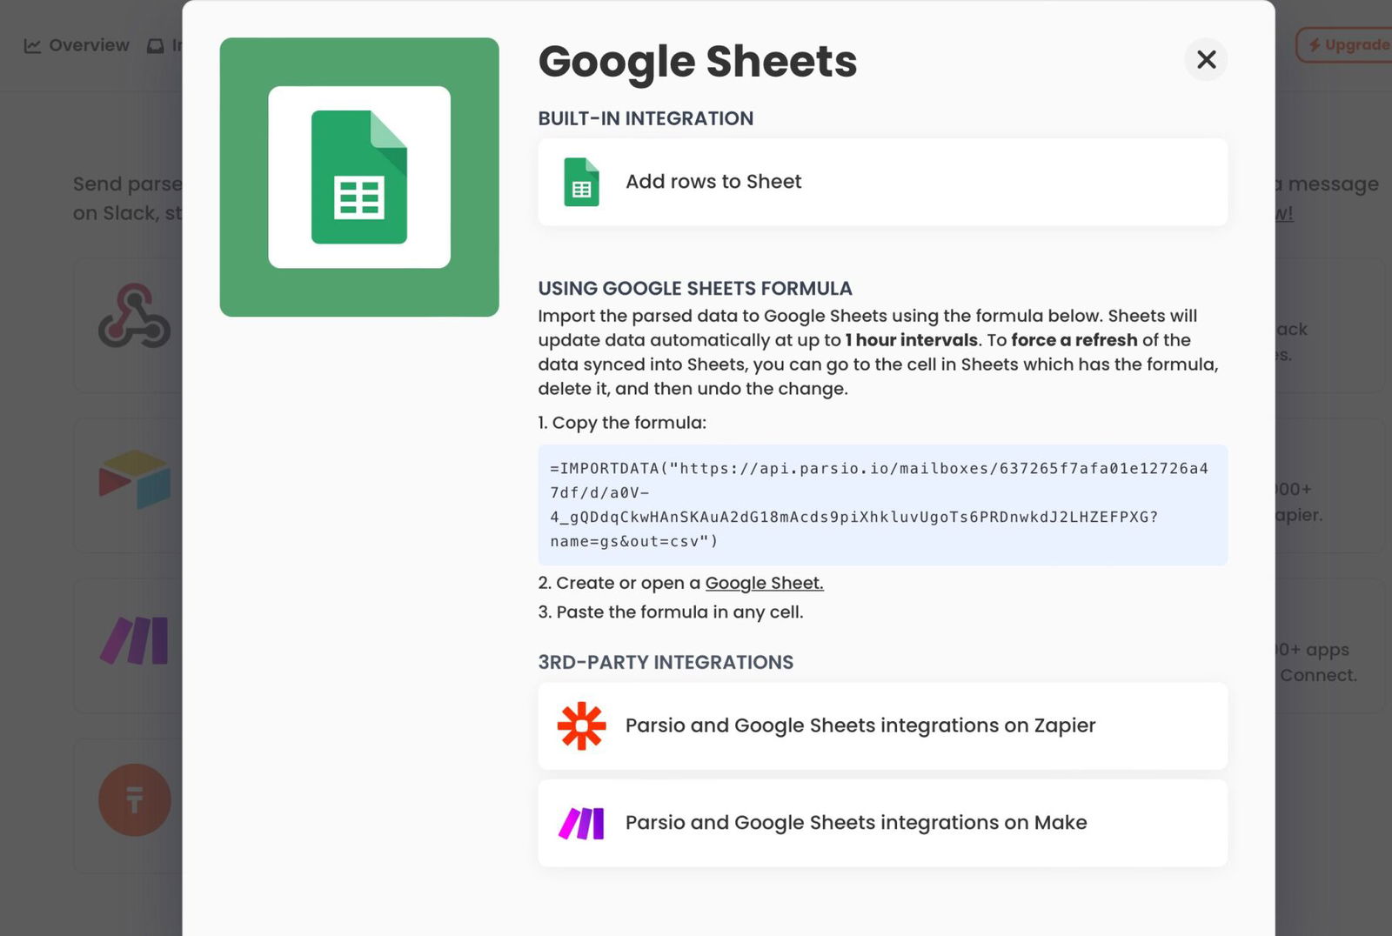The height and width of the screenshot is (936, 1392).
Task: Click the Zapier asterisk icon
Action: [x=581, y=725]
